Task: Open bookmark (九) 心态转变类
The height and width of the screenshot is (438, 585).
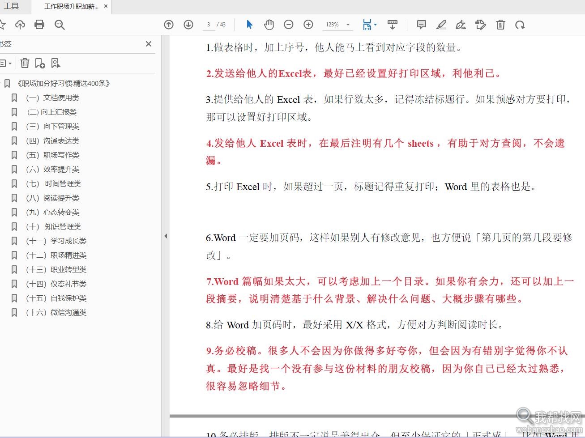Action: pos(52,212)
